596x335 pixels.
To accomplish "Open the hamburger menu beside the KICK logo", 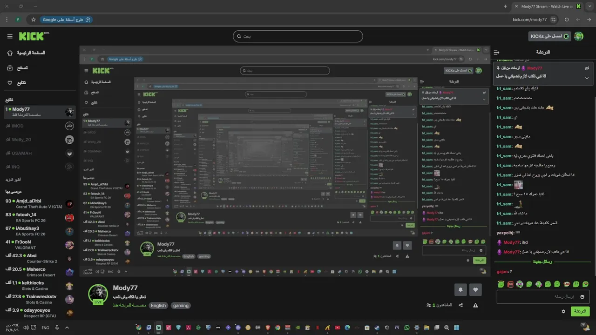I will [10, 36].
